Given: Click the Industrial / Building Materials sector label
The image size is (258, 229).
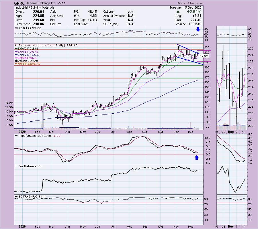Looking at the screenshot, I should [35, 7].
